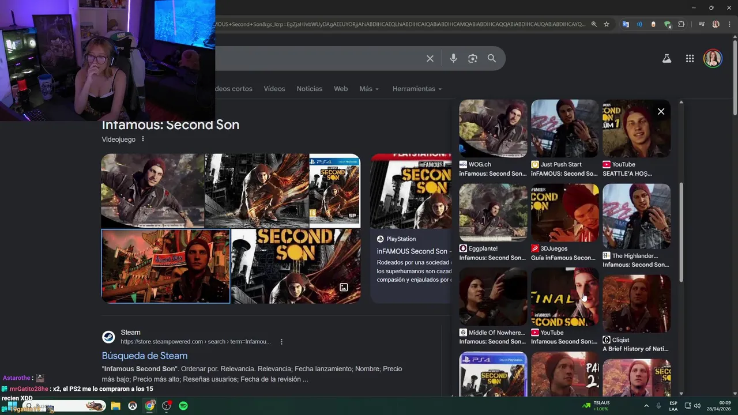Switch to the Vídeos cortos tab
This screenshot has width=738, height=415.
(x=234, y=89)
